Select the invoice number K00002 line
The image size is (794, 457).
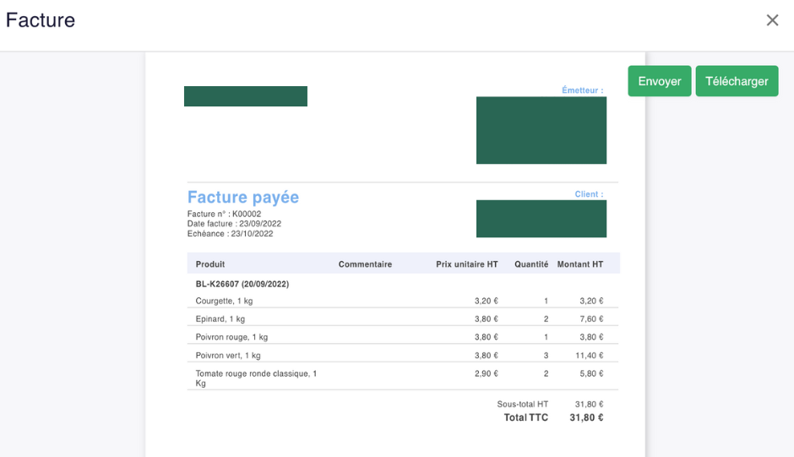coord(224,215)
